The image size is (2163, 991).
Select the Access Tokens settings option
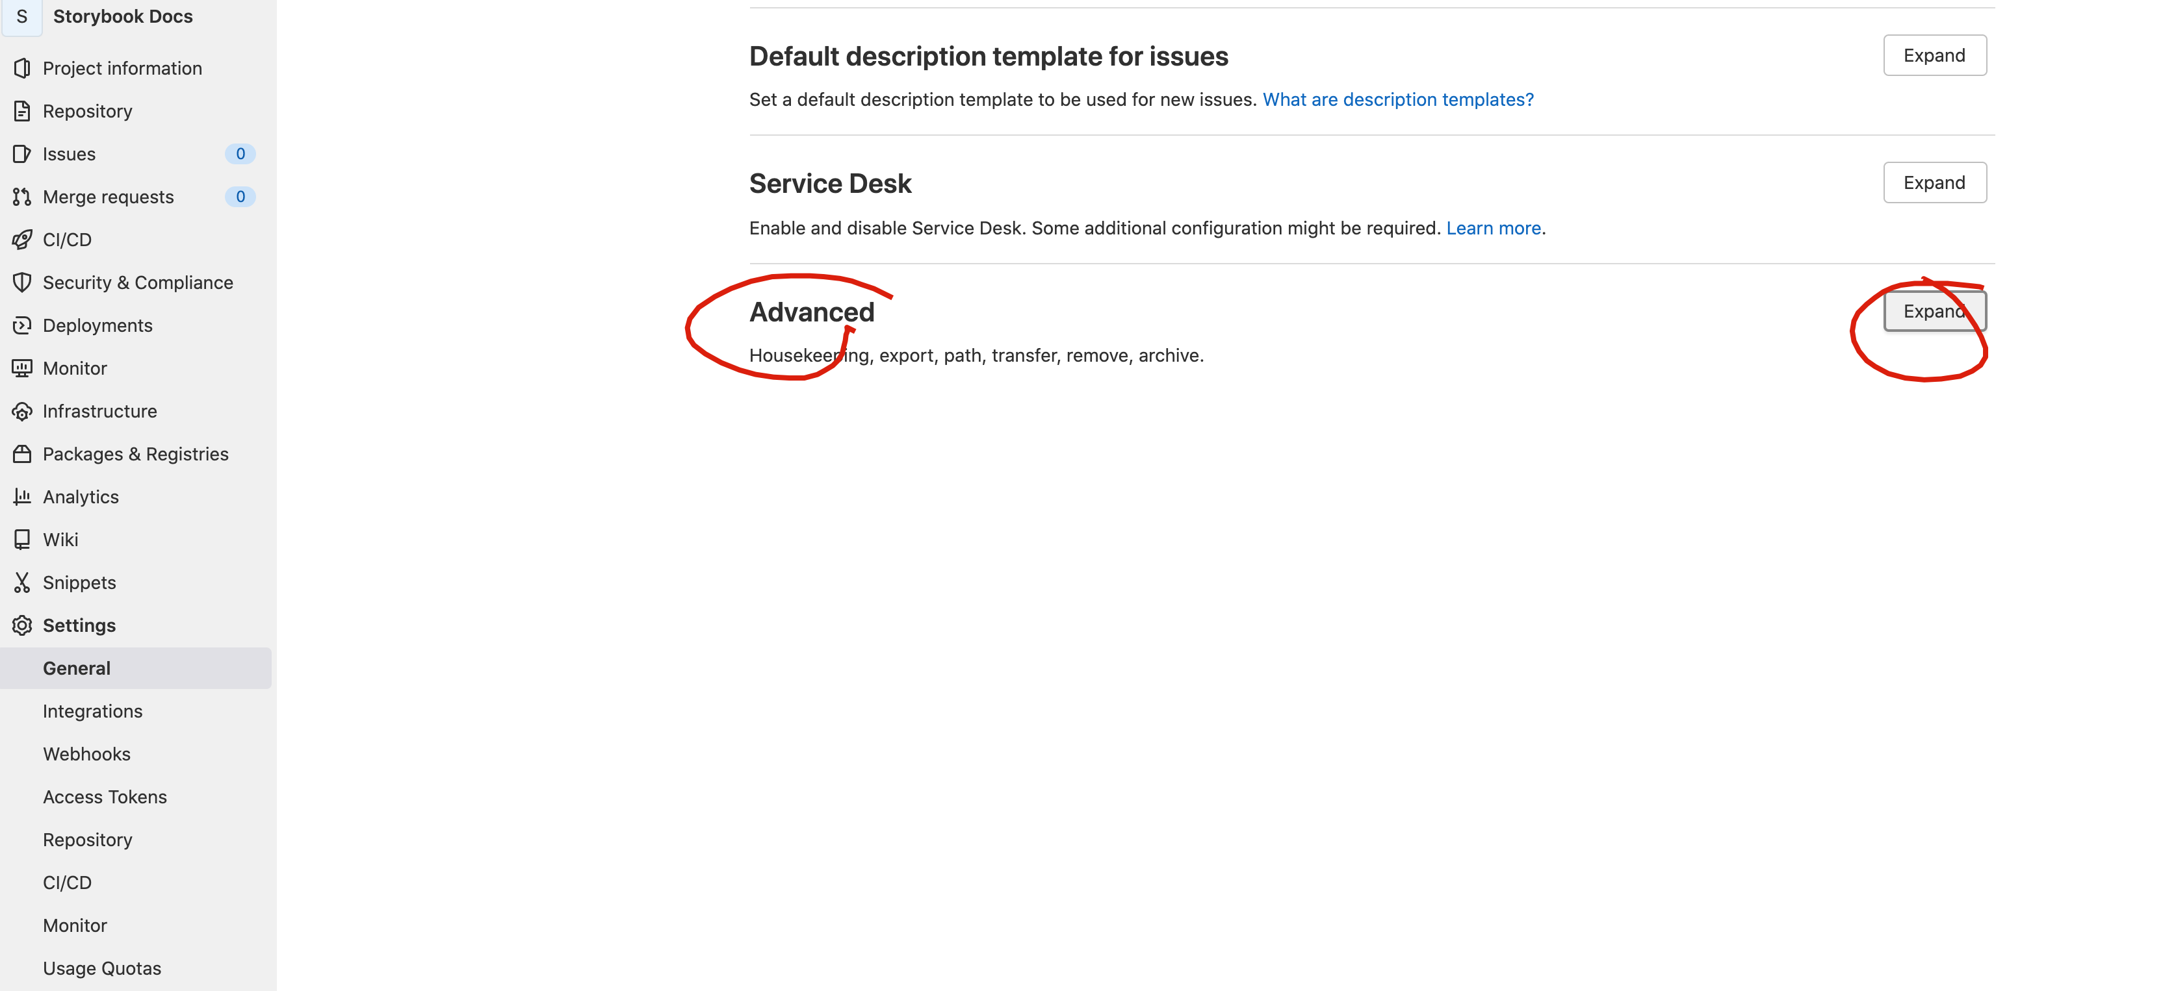tap(105, 797)
